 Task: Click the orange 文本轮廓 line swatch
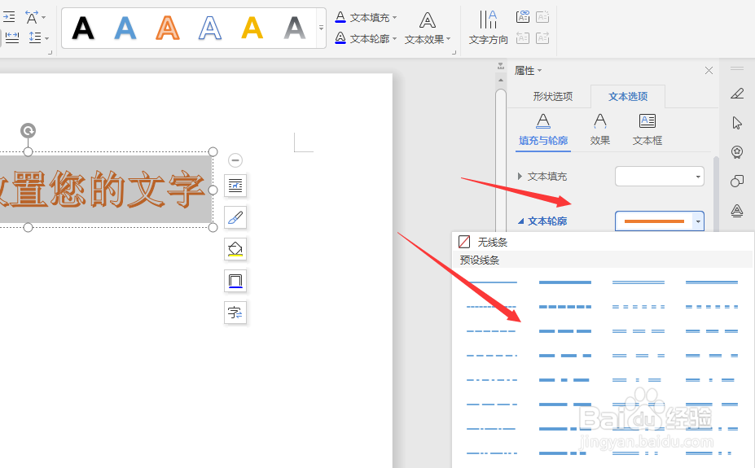654,221
